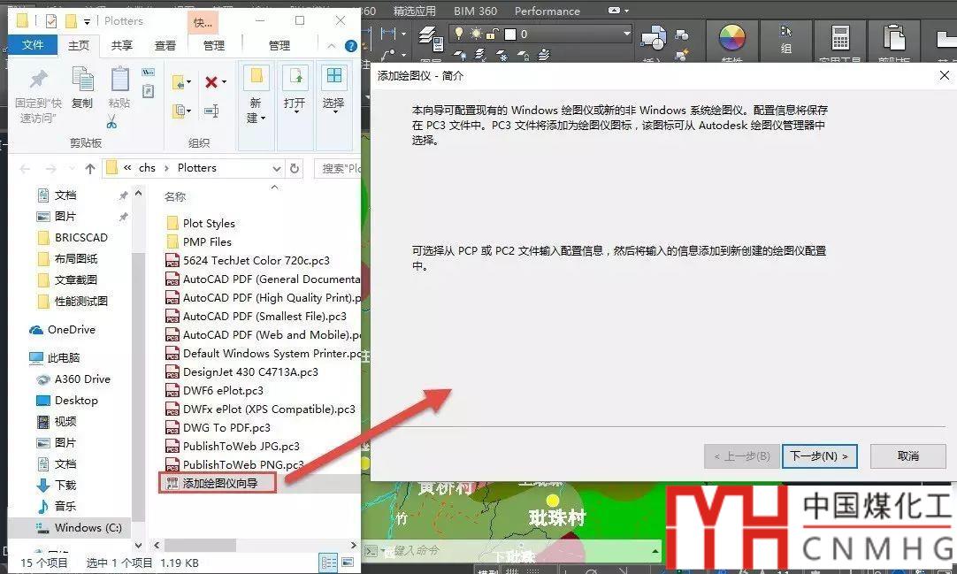Expand the address bar history dropdown
The image size is (957, 574).
277,168
